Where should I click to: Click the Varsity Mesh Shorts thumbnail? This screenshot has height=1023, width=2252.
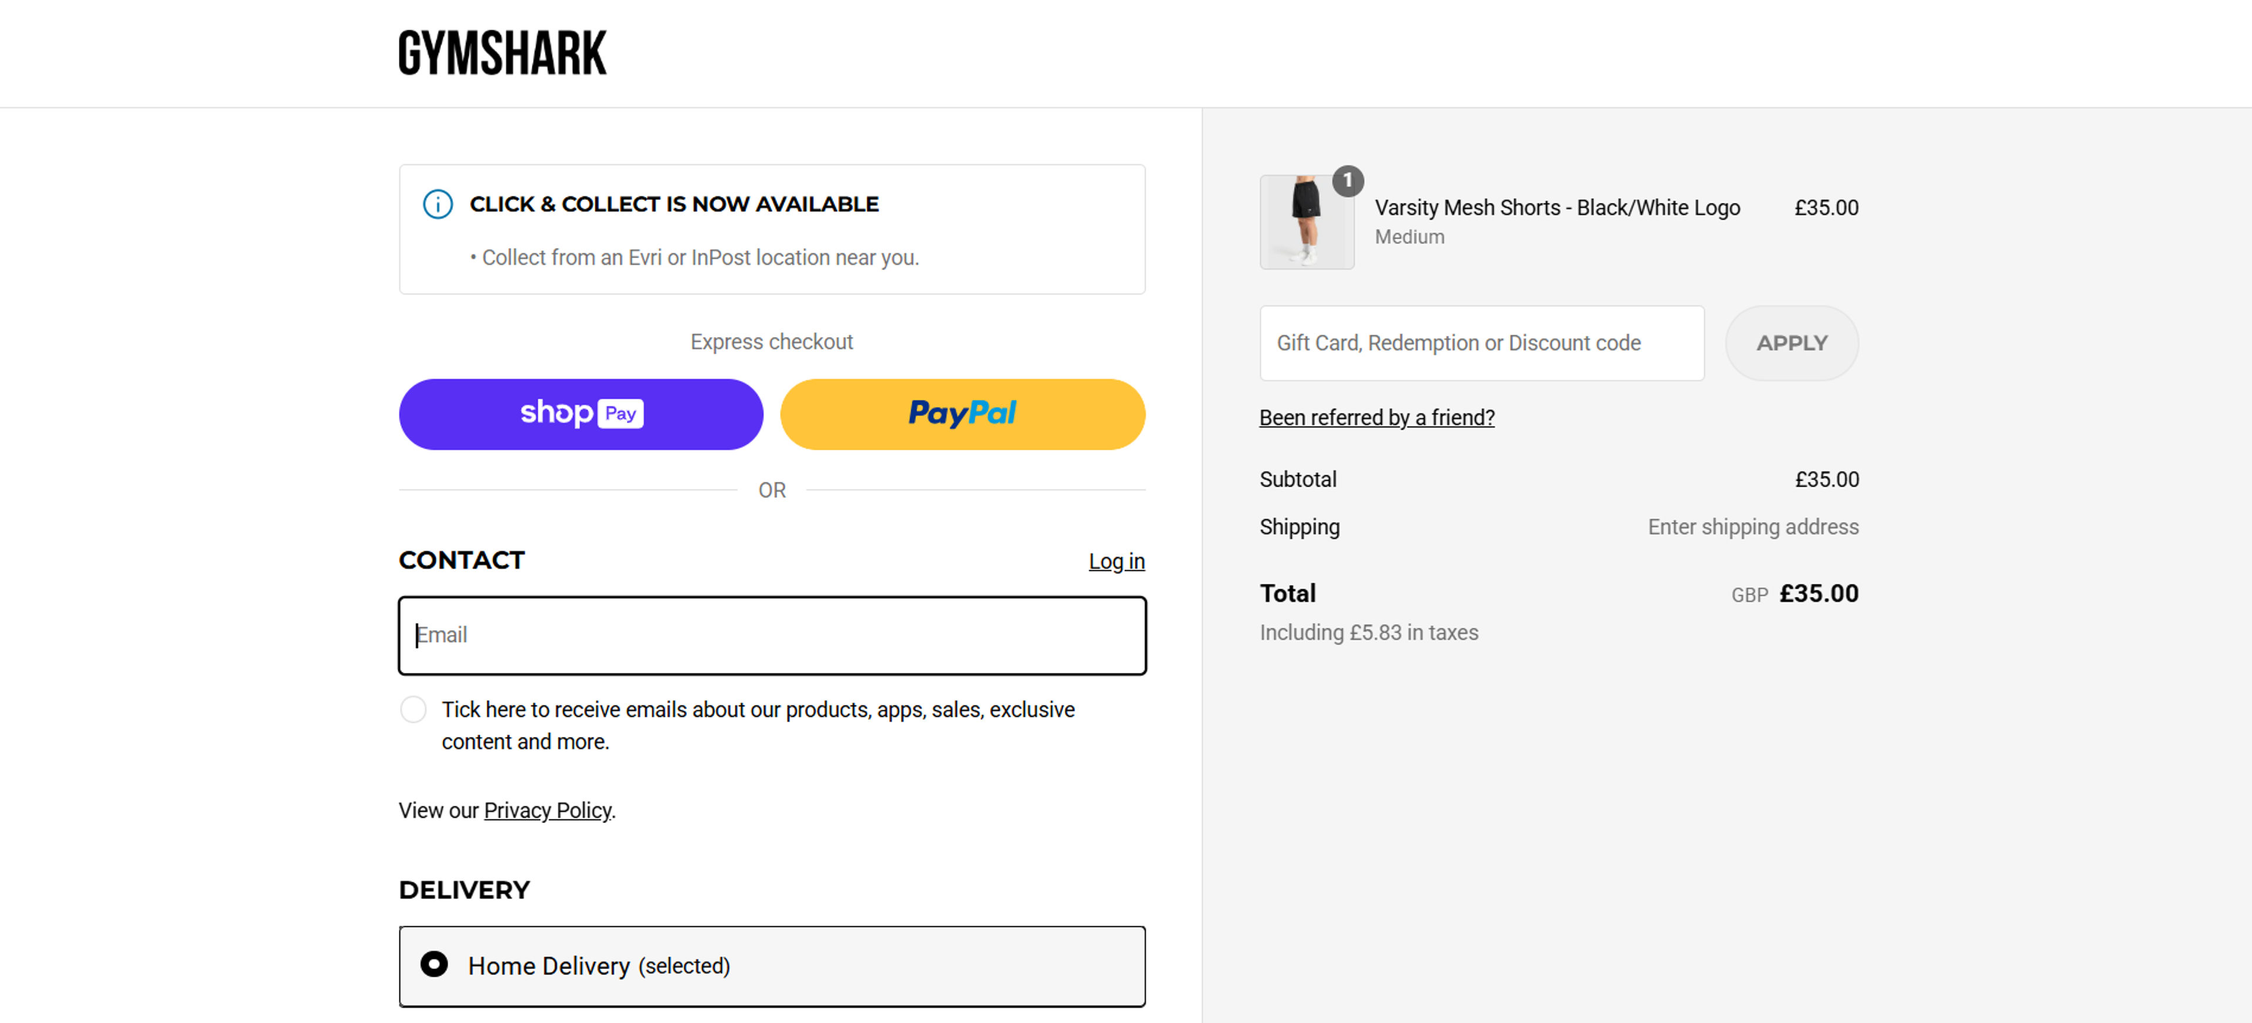pyautogui.click(x=1307, y=222)
